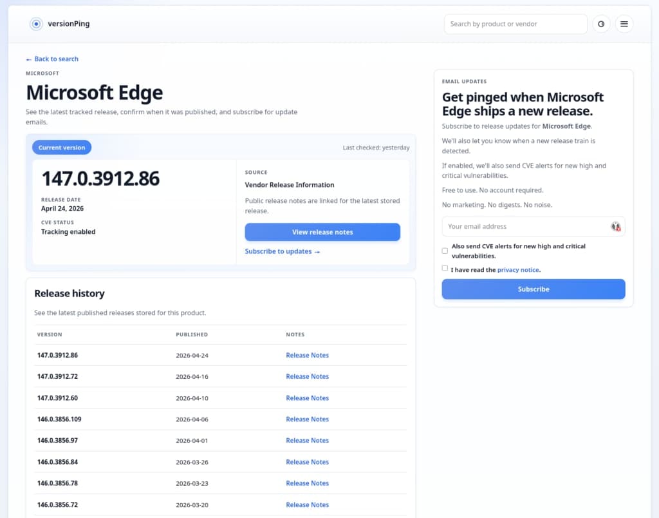Click the Get pinged subscription heading
This screenshot has width=659, height=518.
[523, 104]
